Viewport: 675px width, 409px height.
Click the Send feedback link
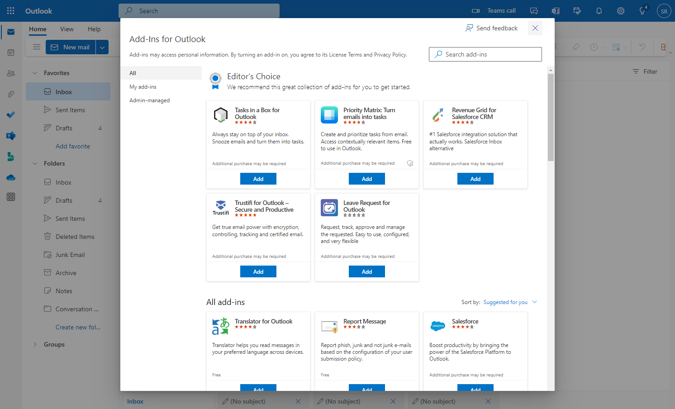click(x=491, y=28)
